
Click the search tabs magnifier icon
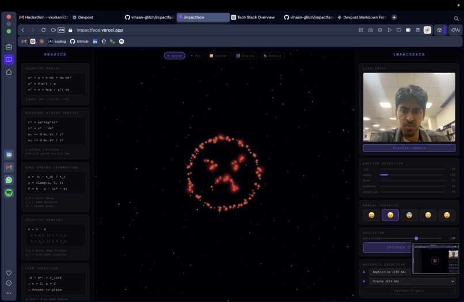coord(456,18)
